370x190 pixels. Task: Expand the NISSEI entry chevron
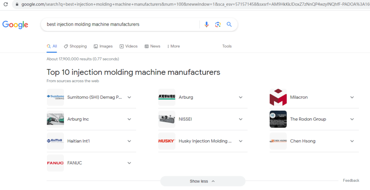[241, 119]
